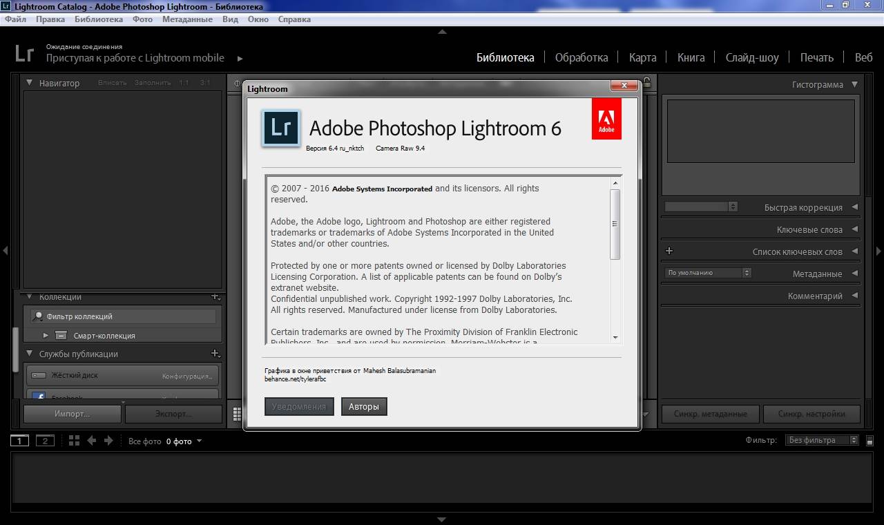Click the Синхр. метаданные button

point(711,414)
